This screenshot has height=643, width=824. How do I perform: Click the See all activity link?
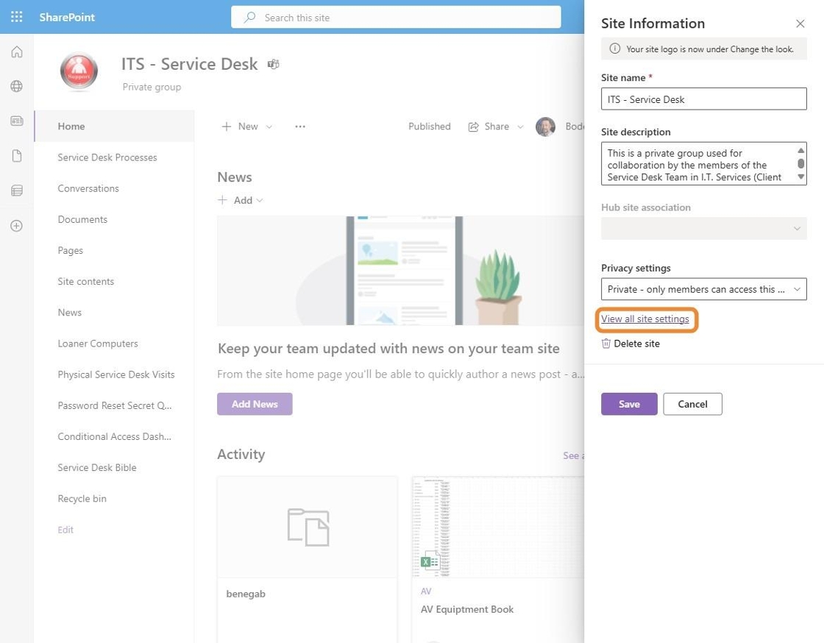573,455
